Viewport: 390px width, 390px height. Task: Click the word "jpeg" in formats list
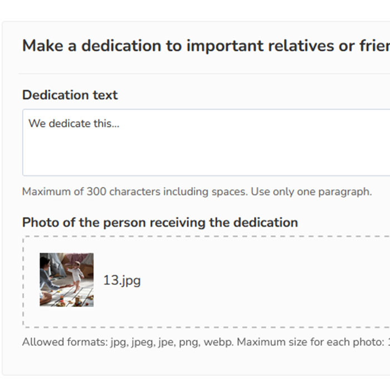[x=143, y=343]
